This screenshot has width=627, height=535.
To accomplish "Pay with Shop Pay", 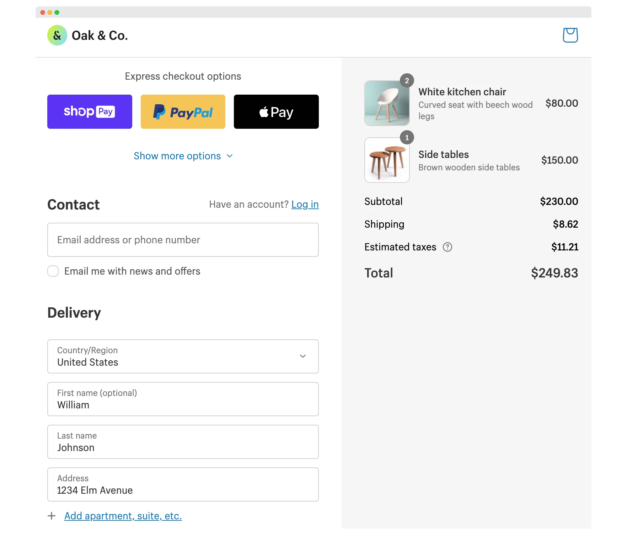I will click(x=90, y=112).
